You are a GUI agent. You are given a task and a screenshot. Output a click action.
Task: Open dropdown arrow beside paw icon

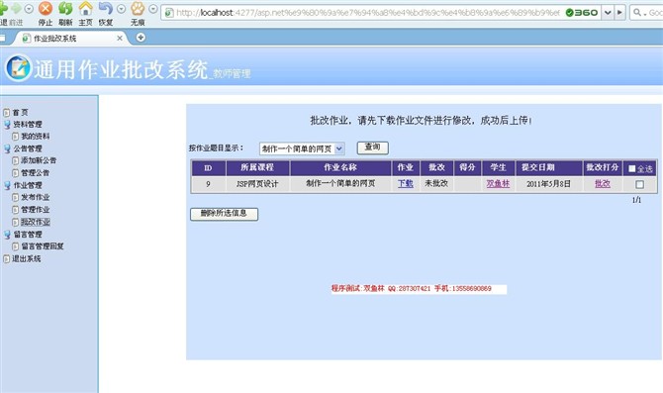point(153,9)
